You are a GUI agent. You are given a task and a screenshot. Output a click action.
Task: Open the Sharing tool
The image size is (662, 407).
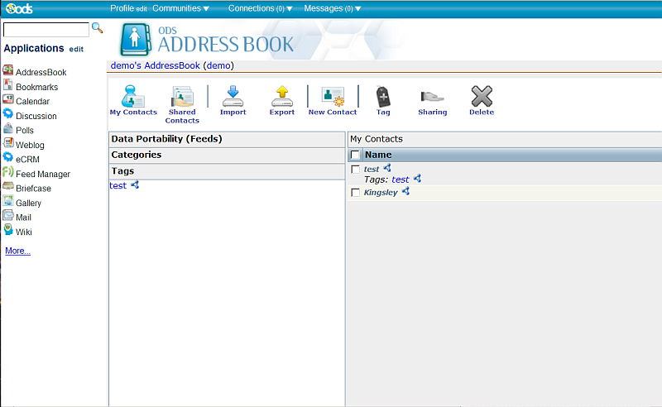432,96
